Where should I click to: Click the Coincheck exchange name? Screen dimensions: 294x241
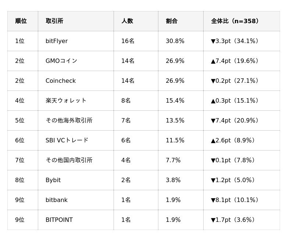coord(61,81)
